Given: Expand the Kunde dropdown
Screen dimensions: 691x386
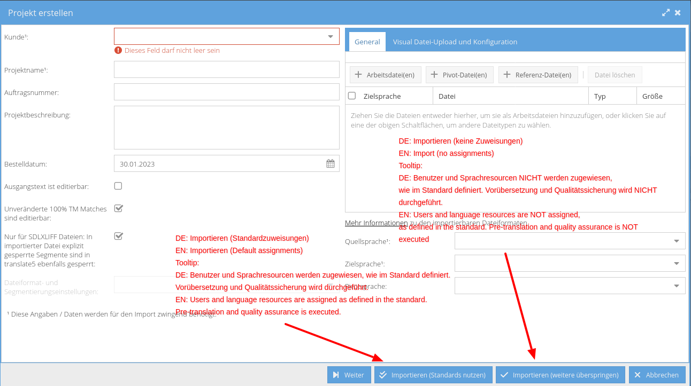Looking at the screenshot, I should click(x=330, y=36).
